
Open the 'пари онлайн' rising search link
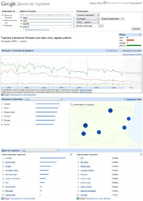(86, 187)
